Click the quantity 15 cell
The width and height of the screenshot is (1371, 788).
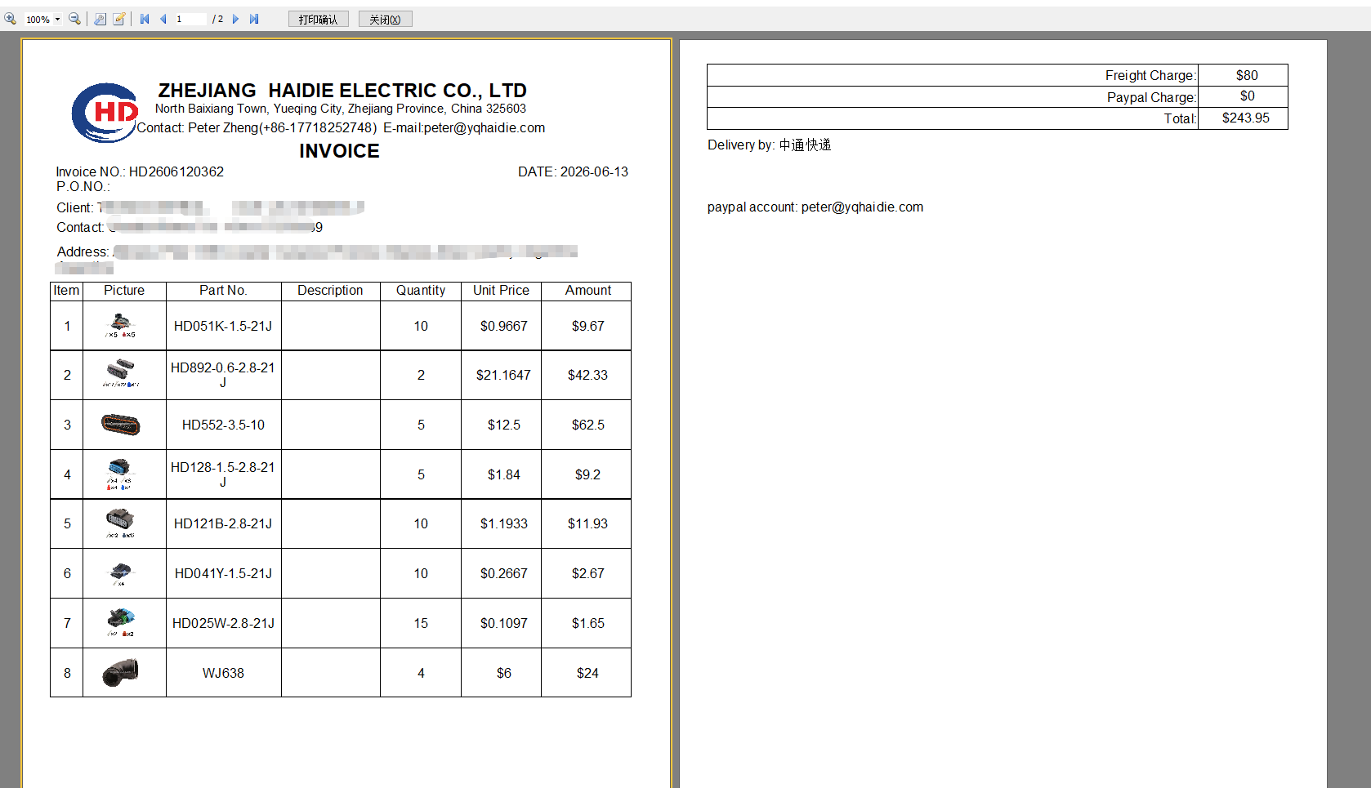click(x=421, y=623)
